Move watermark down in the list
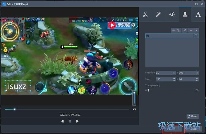 coord(196,30)
